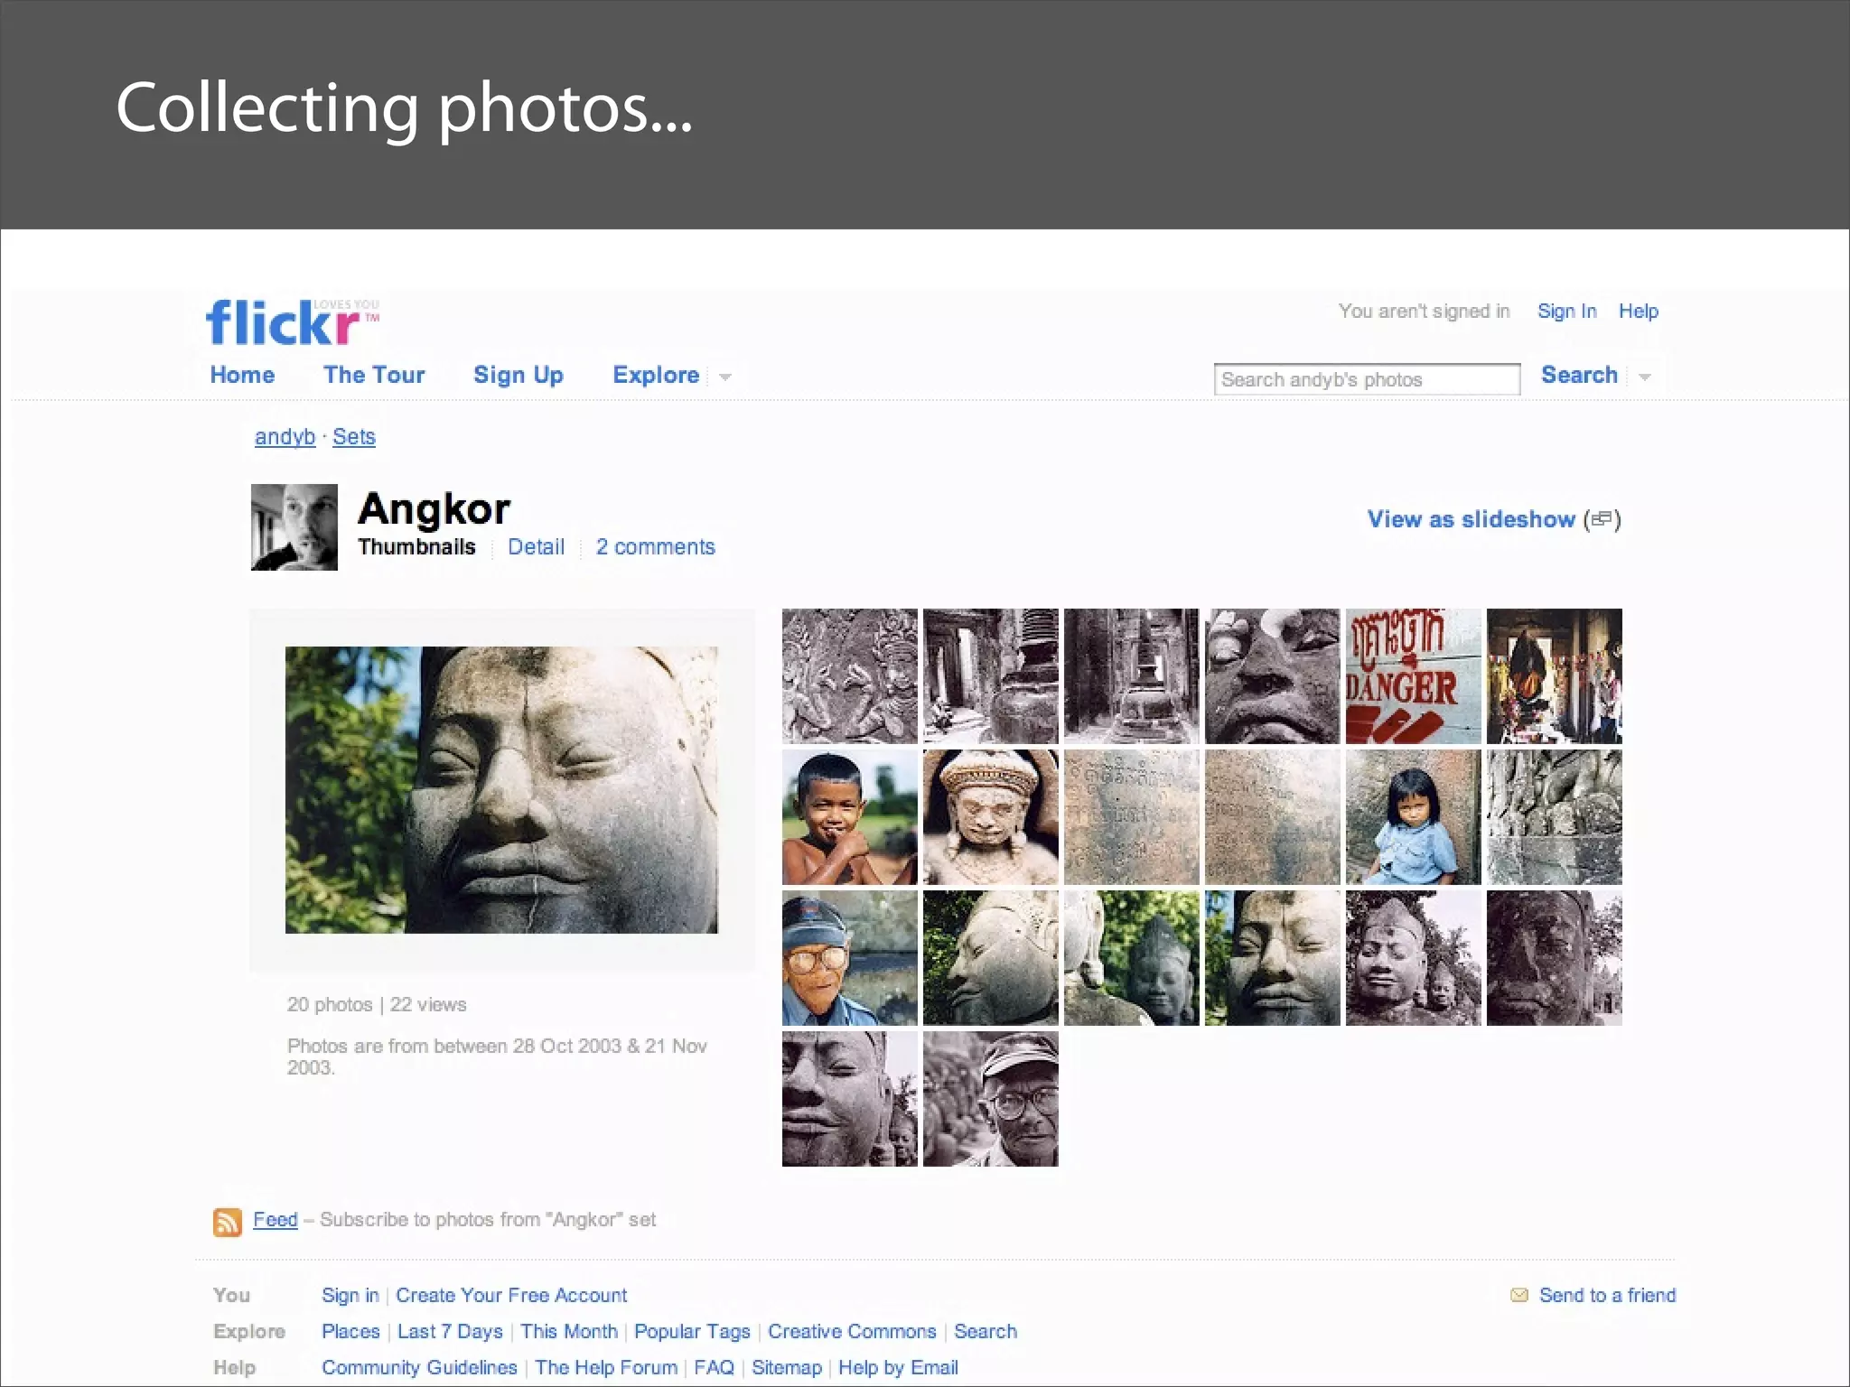Expand the Explore dropdown arrow
The image size is (1850, 1387).
point(725,377)
